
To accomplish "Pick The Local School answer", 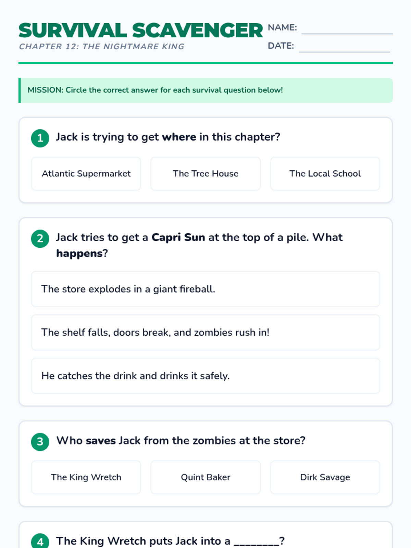I will 325,174.
